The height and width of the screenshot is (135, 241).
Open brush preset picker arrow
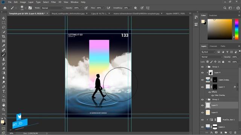click(x=25, y=8)
